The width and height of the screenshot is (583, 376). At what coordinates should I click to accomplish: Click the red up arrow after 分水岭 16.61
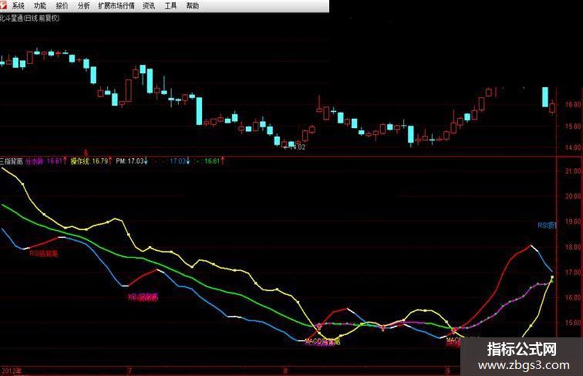pos(65,161)
